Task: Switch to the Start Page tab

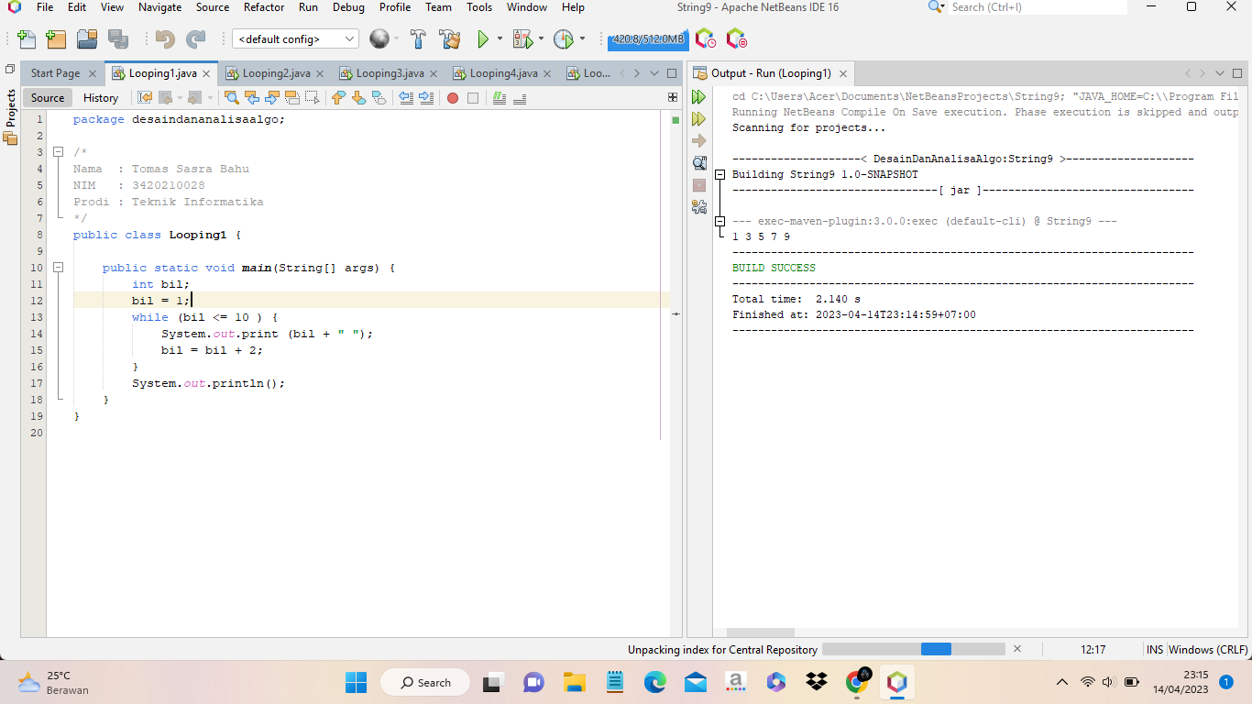Action: pos(55,73)
